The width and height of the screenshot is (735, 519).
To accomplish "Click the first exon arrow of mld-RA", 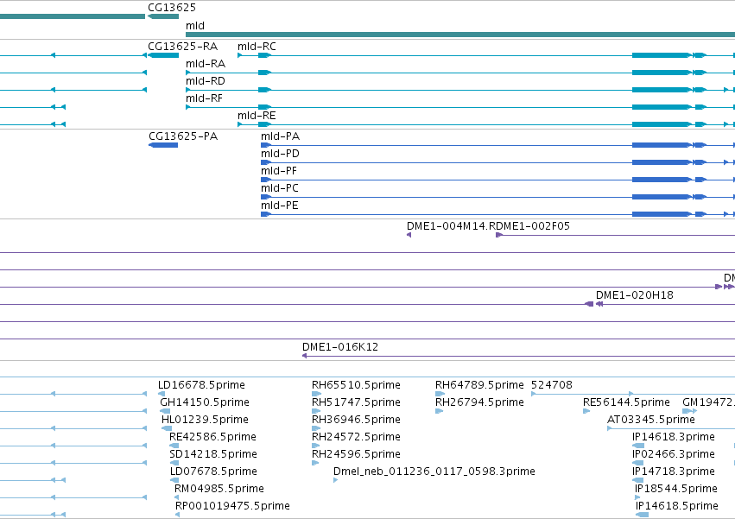I will point(188,73).
